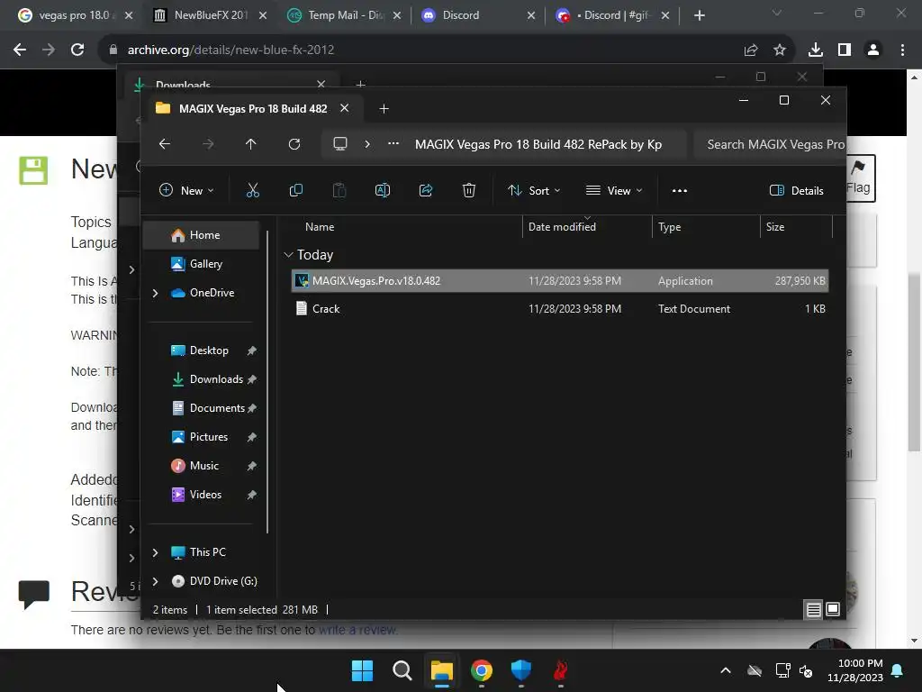Show hidden breadcrumb path ellipsis in address bar

393,143
